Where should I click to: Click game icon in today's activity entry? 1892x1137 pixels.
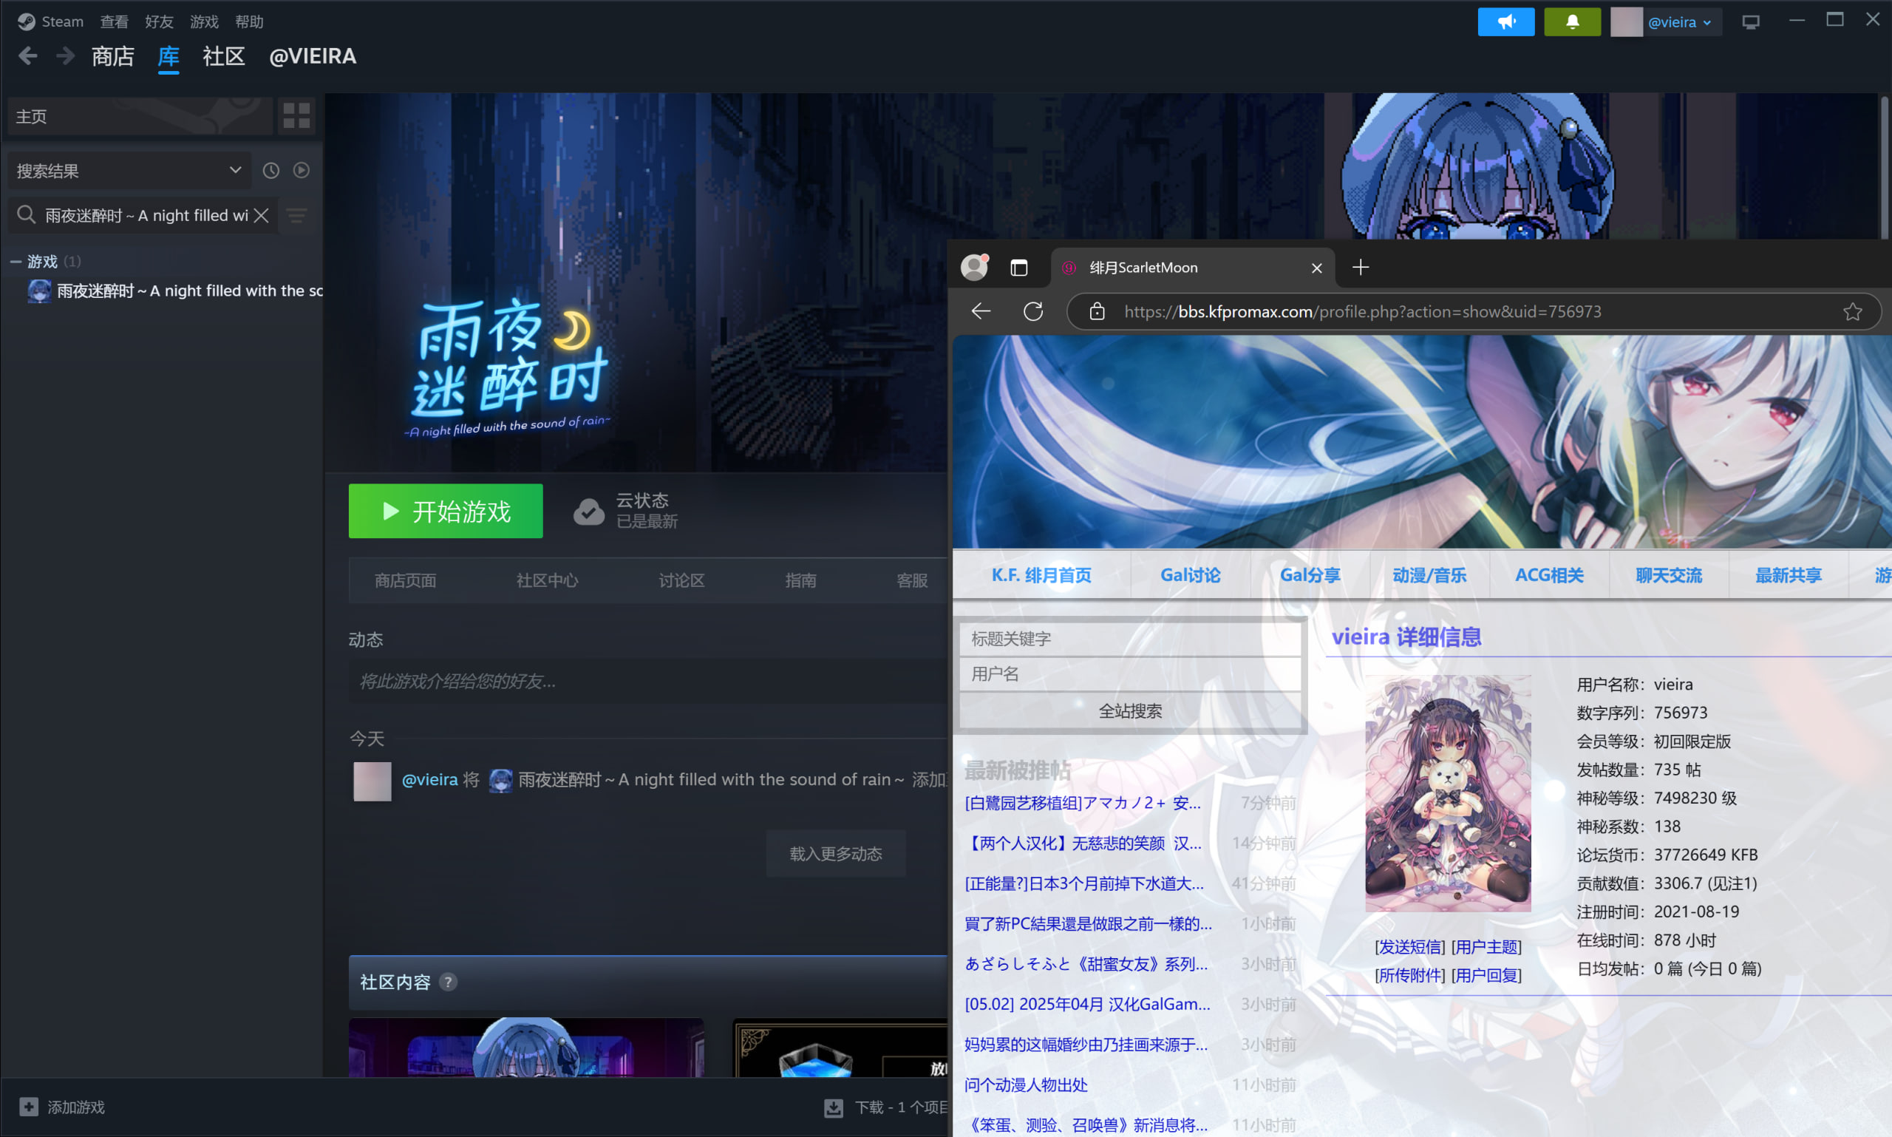coord(500,780)
